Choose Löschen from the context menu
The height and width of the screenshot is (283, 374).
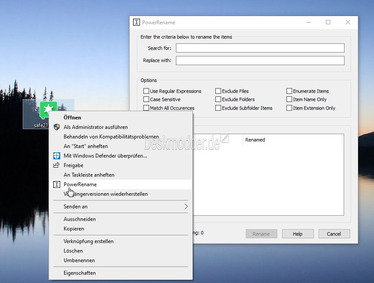120,251
